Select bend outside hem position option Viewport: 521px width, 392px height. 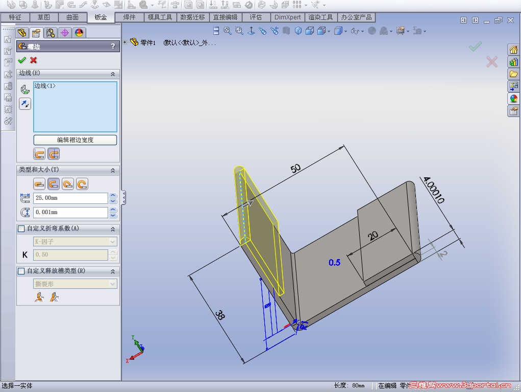tap(54, 154)
